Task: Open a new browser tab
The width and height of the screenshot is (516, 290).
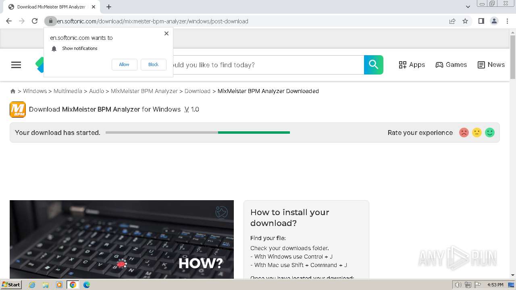Action: pos(109,7)
